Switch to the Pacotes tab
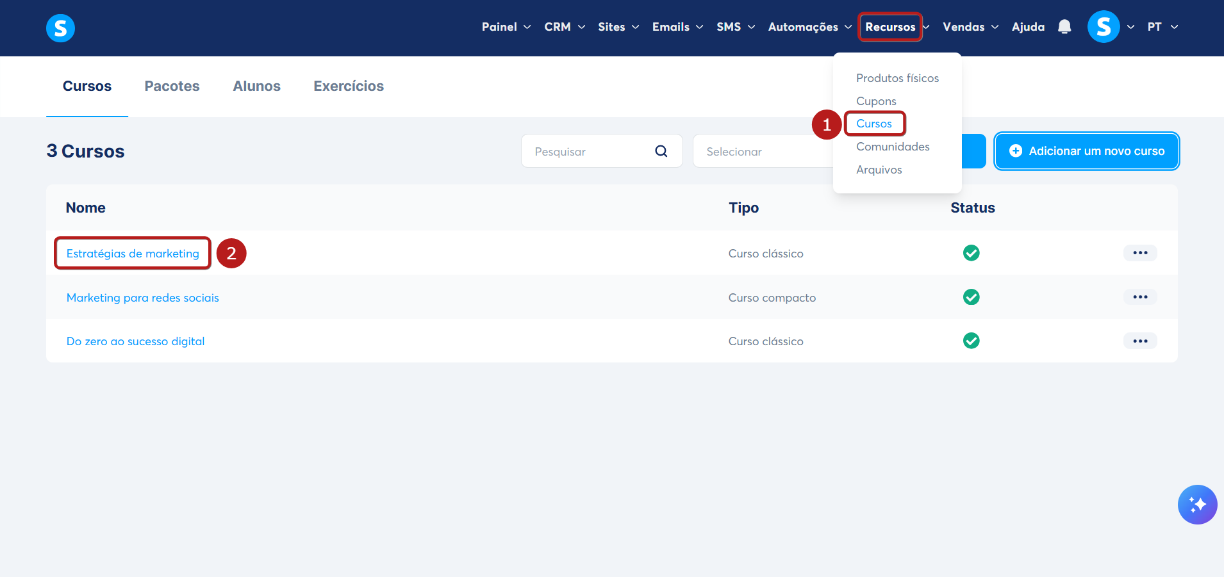This screenshot has height=577, width=1224. click(x=172, y=86)
